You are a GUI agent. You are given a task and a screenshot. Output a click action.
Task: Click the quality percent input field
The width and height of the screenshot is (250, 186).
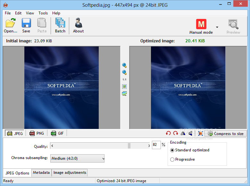[x=156, y=145]
